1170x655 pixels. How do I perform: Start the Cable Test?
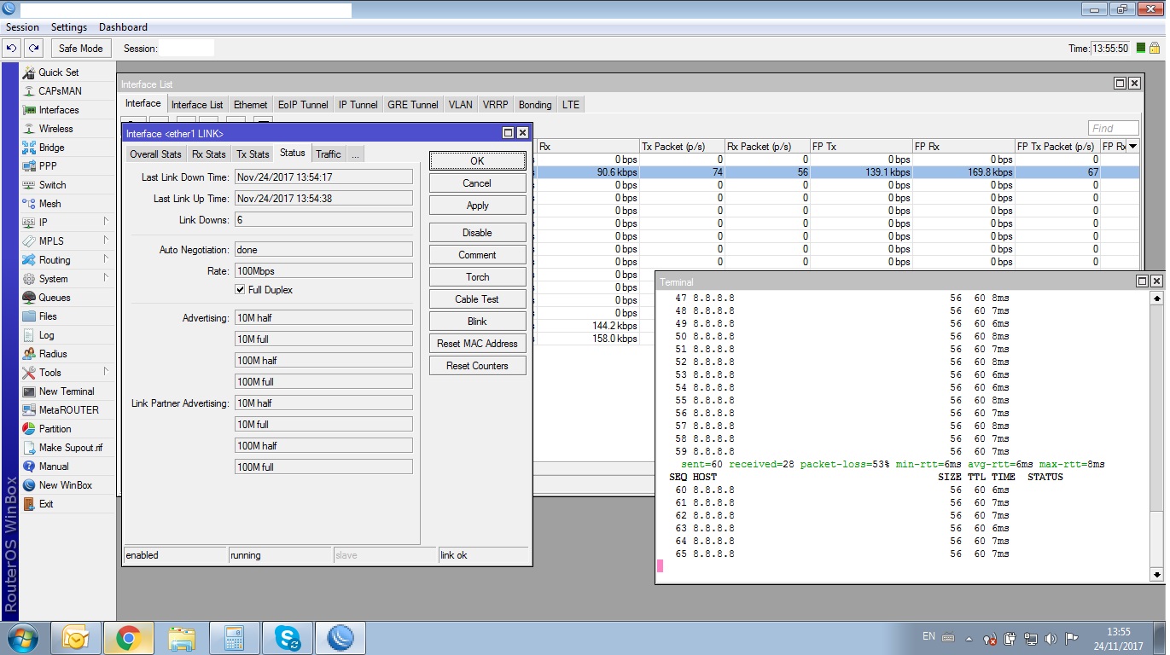pos(477,299)
